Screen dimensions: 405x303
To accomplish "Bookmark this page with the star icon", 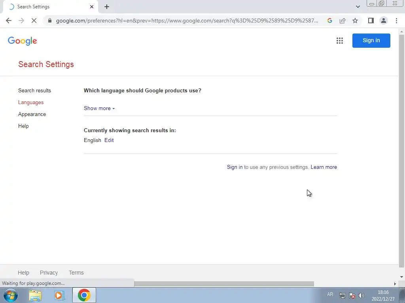I will 355,21.
